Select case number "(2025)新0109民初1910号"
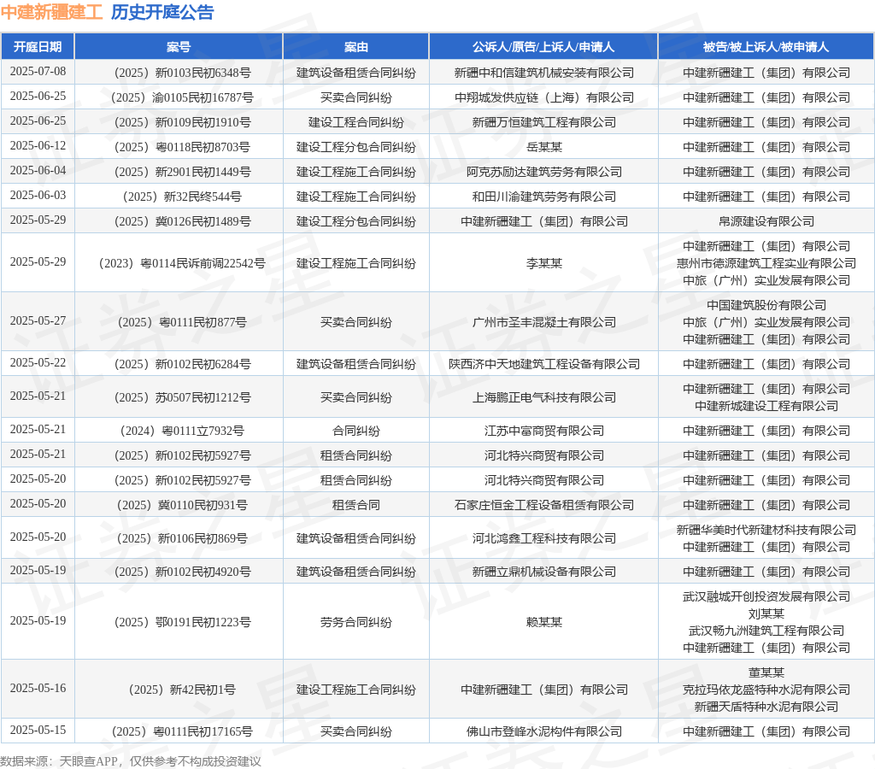The width and height of the screenshot is (875, 769). (x=179, y=123)
